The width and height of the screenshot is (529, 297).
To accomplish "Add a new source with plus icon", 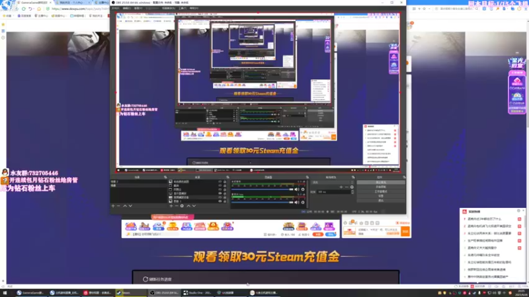I will point(171,206).
